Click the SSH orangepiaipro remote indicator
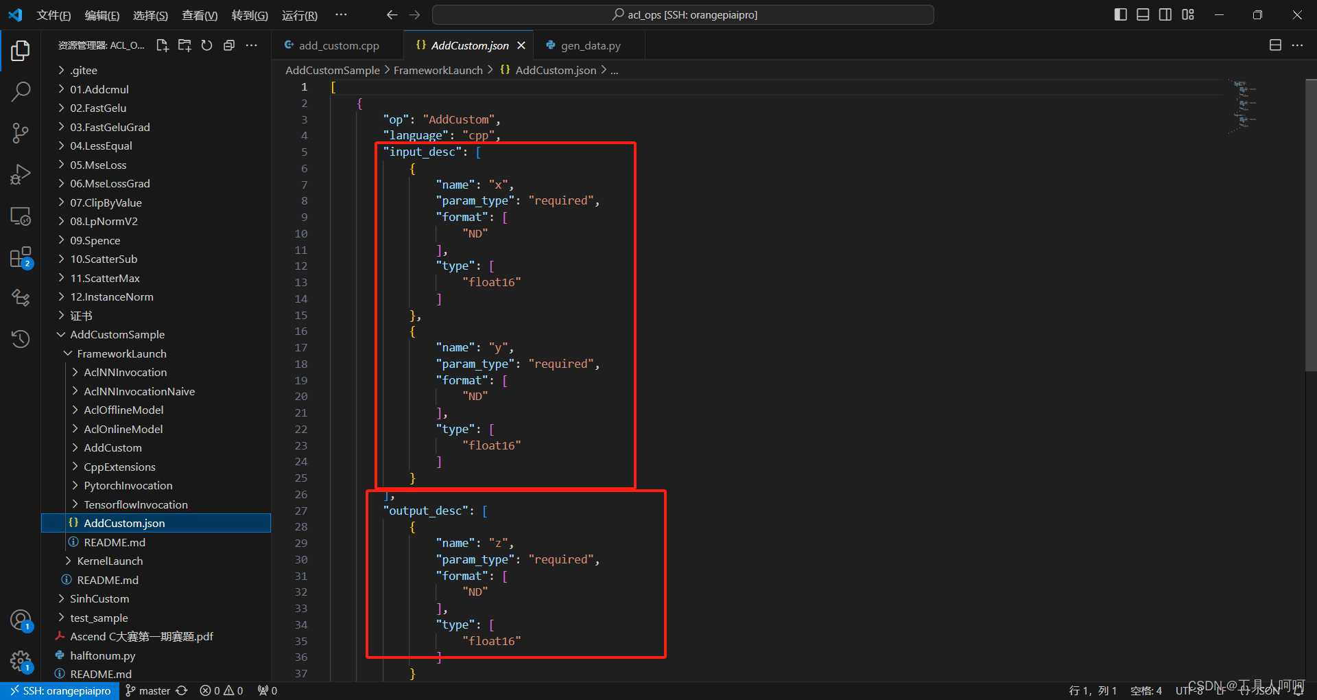The image size is (1317, 700). coord(60,690)
